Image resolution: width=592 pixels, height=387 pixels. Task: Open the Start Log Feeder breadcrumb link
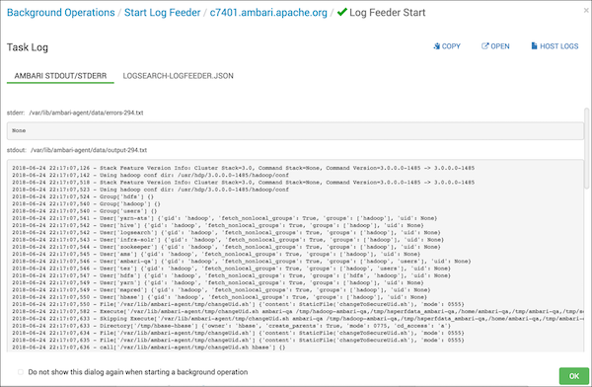click(x=163, y=12)
